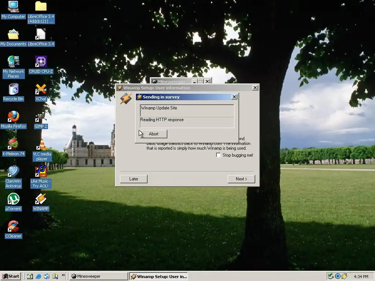Click the Winamp Update Site text
This screenshot has height=281, width=375.
tap(159, 108)
